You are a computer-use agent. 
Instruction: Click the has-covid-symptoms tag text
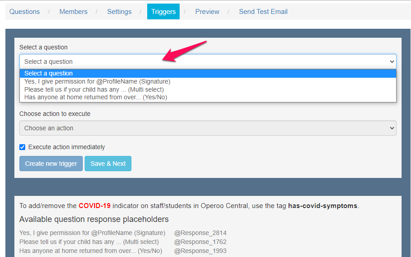tap(322, 206)
